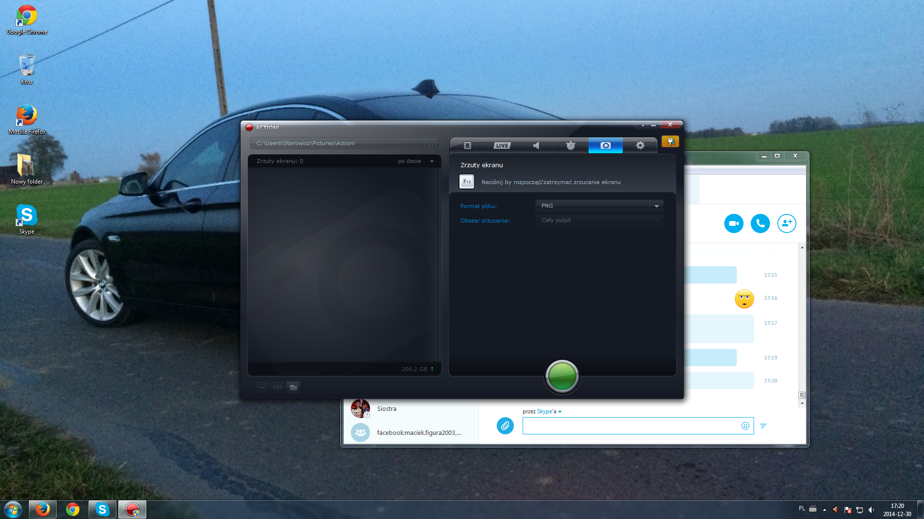Change sorting via 'po dacie' dropdown
Image resolution: width=924 pixels, height=519 pixels.
coord(416,161)
